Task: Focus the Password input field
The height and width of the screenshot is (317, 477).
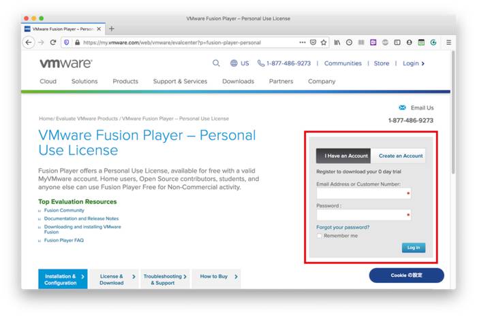Action: (364, 215)
